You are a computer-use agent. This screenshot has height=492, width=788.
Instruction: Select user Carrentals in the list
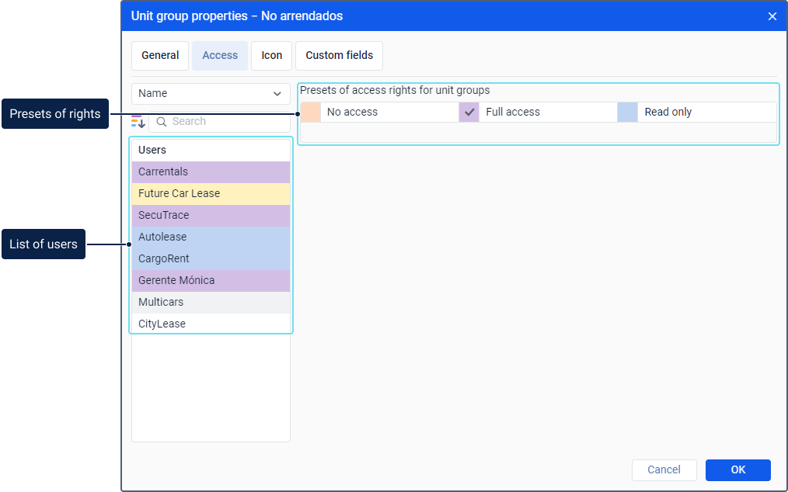coord(211,172)
